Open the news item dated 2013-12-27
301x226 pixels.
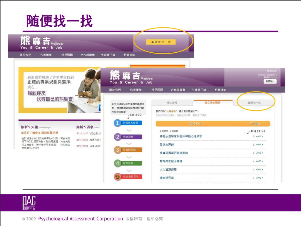coord(88,133)
